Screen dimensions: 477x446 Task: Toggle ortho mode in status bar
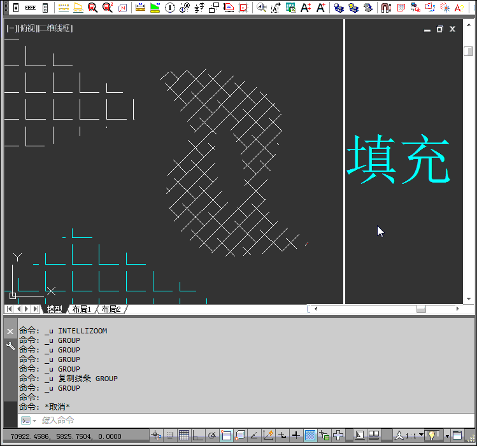pos(197,436)
